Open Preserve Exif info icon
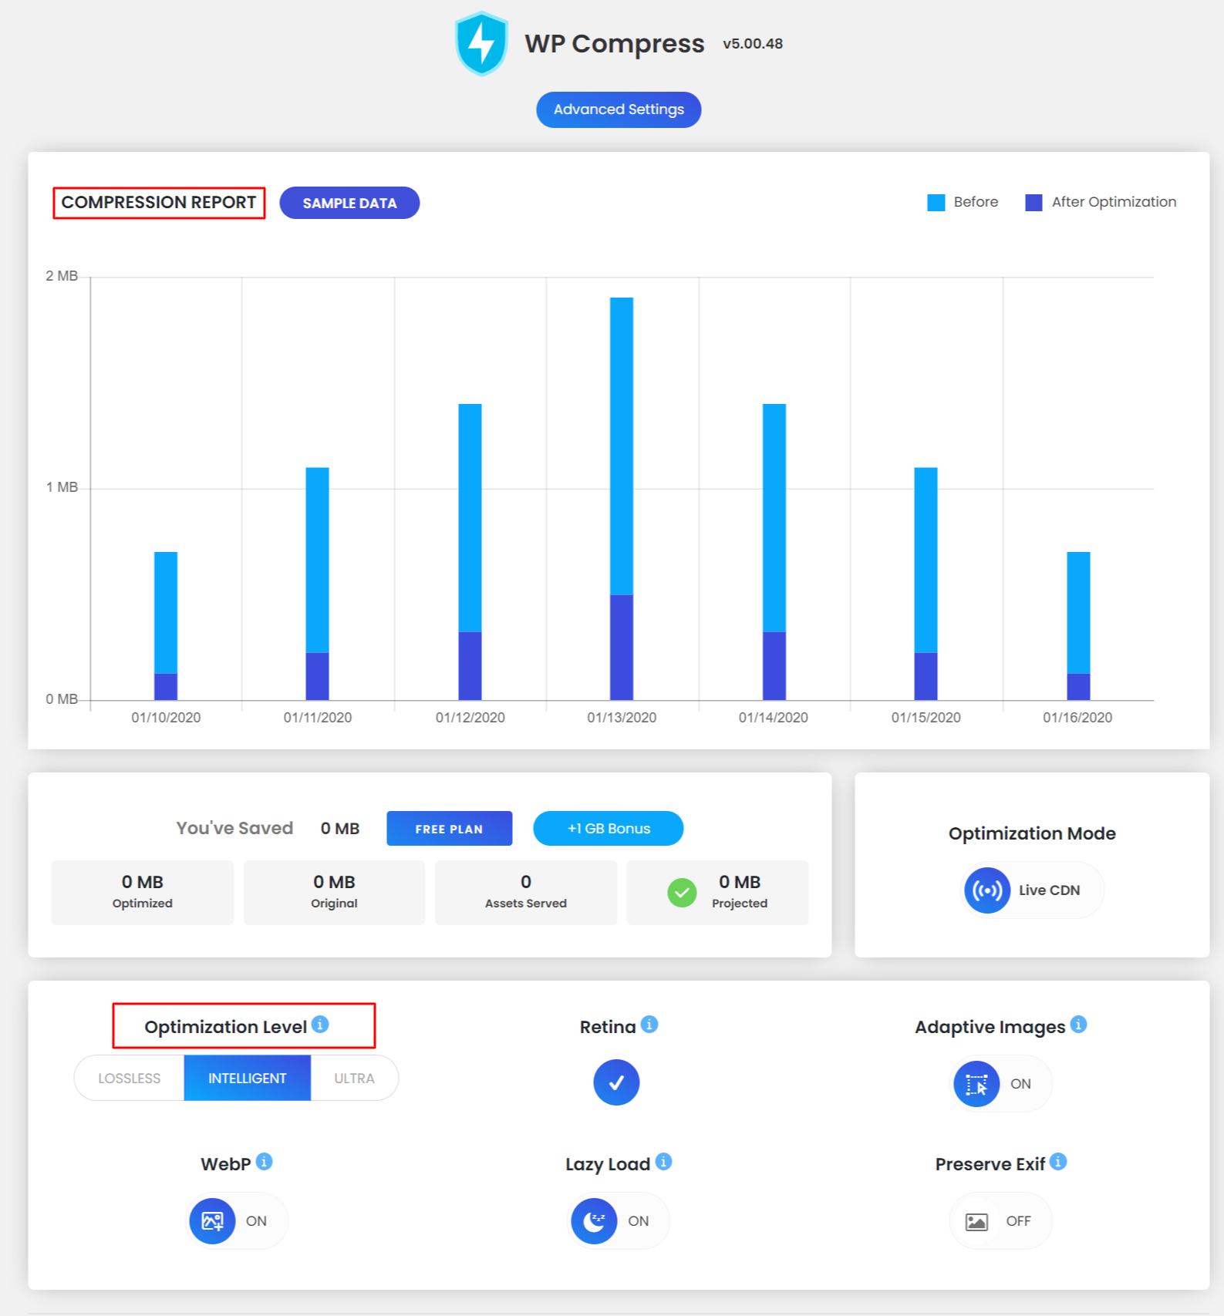 point(1058,1162)
